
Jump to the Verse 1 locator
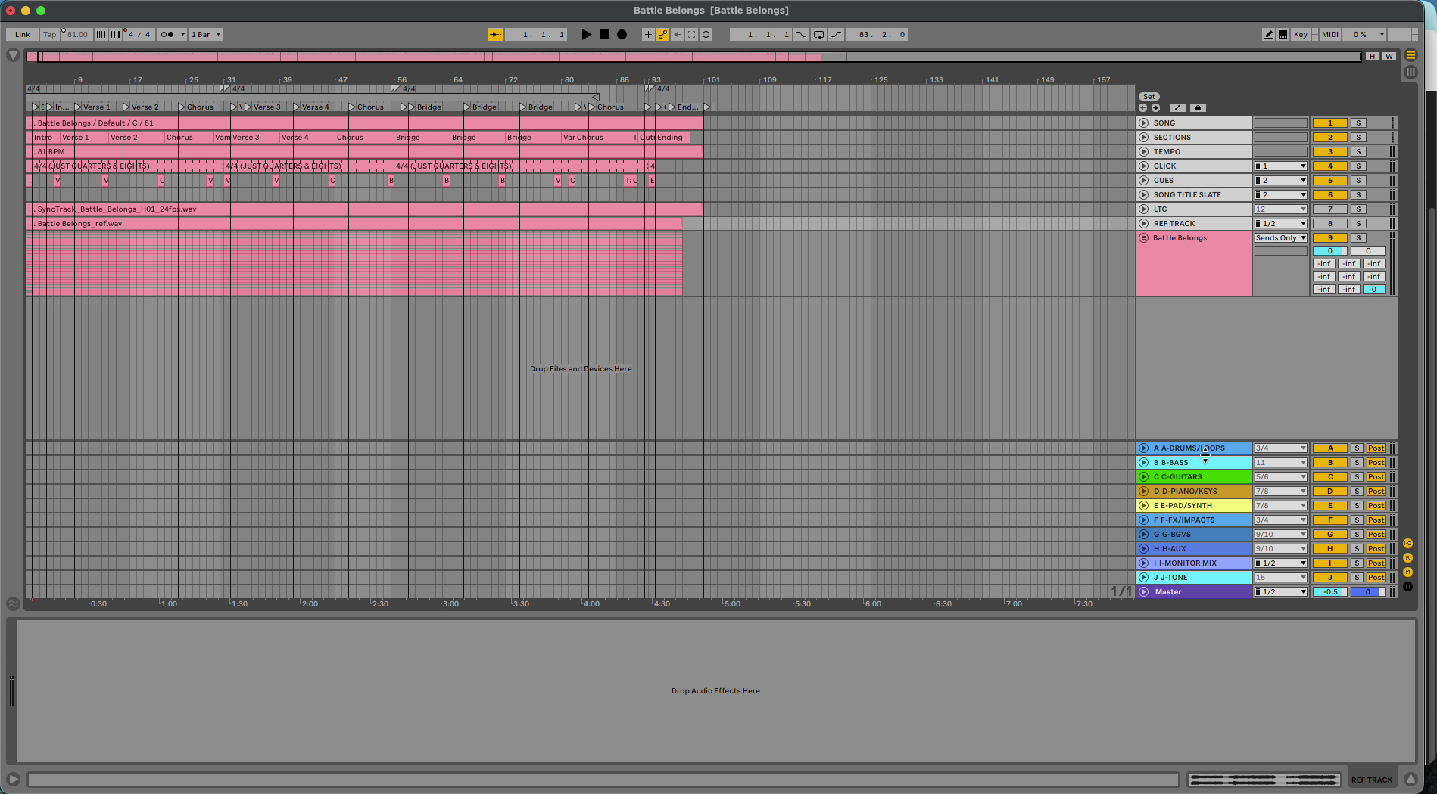[x=93, y=107]
